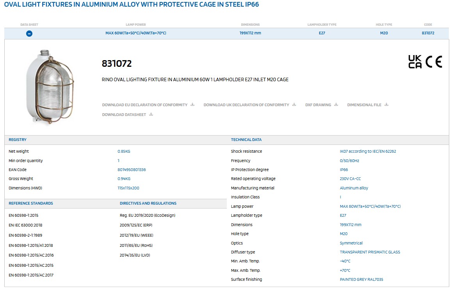The width and height of the screenshot is (452, 289).
Task: Select the EAN code value 8014950801336
Action: coord(132,170)
